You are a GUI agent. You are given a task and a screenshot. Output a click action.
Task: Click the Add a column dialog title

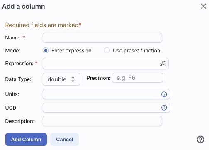(x=24, y=7)
